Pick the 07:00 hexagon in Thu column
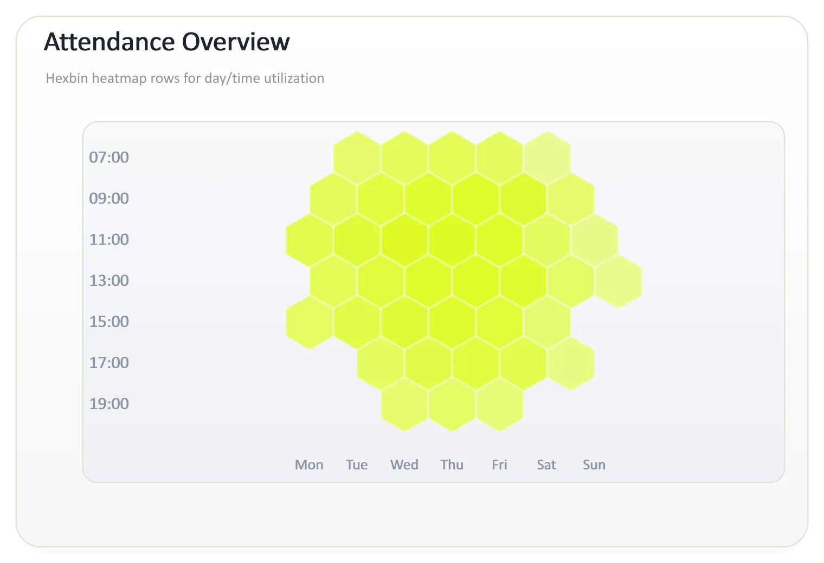Viewport: 824px width, 563px height. (x=452, y=158)
